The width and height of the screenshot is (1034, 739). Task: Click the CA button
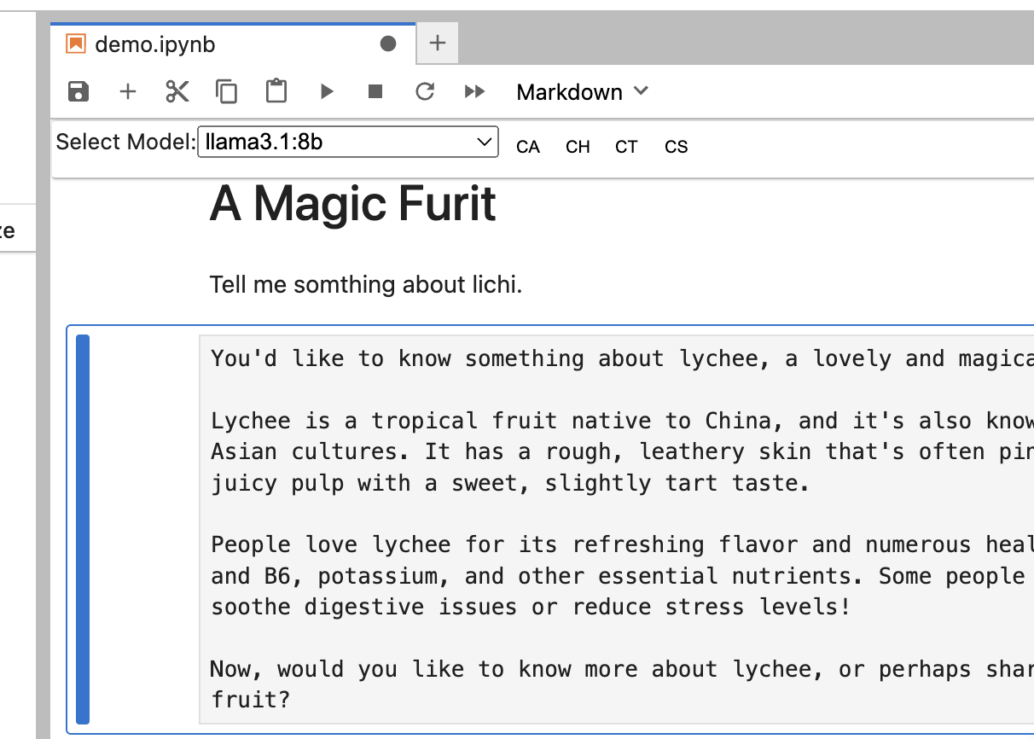click(x=528, y=147)
